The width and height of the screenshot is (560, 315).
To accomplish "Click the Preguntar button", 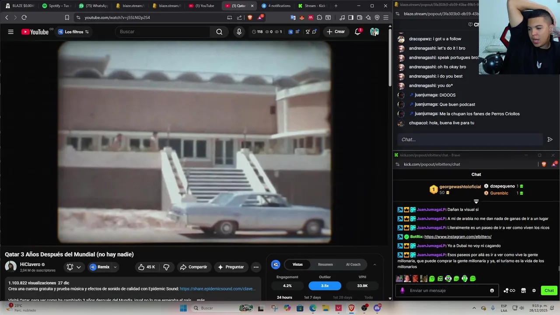I will (231, 267).
